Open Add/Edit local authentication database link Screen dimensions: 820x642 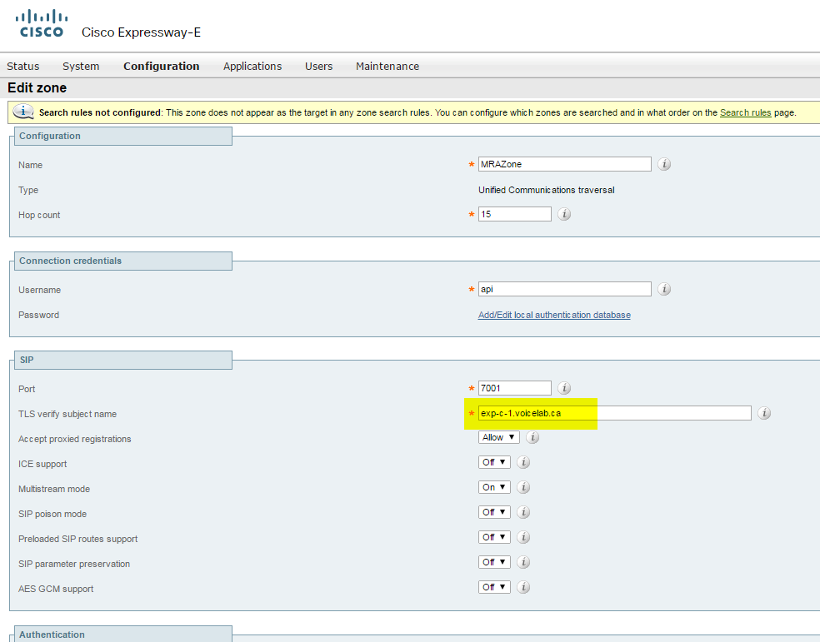point(554,315)
